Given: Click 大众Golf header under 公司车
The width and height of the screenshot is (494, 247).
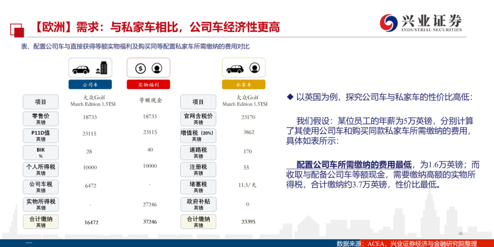Looking at the screenshot, I should coord(93,101).
